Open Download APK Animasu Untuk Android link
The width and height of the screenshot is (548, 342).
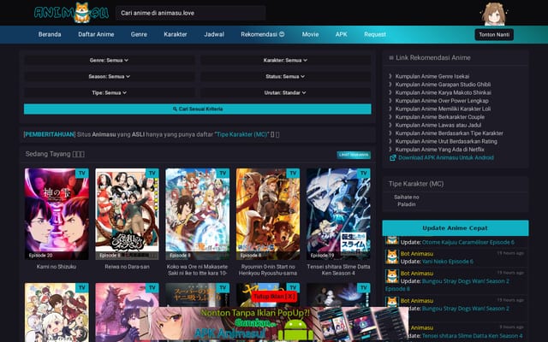click(x=446, y=157)
